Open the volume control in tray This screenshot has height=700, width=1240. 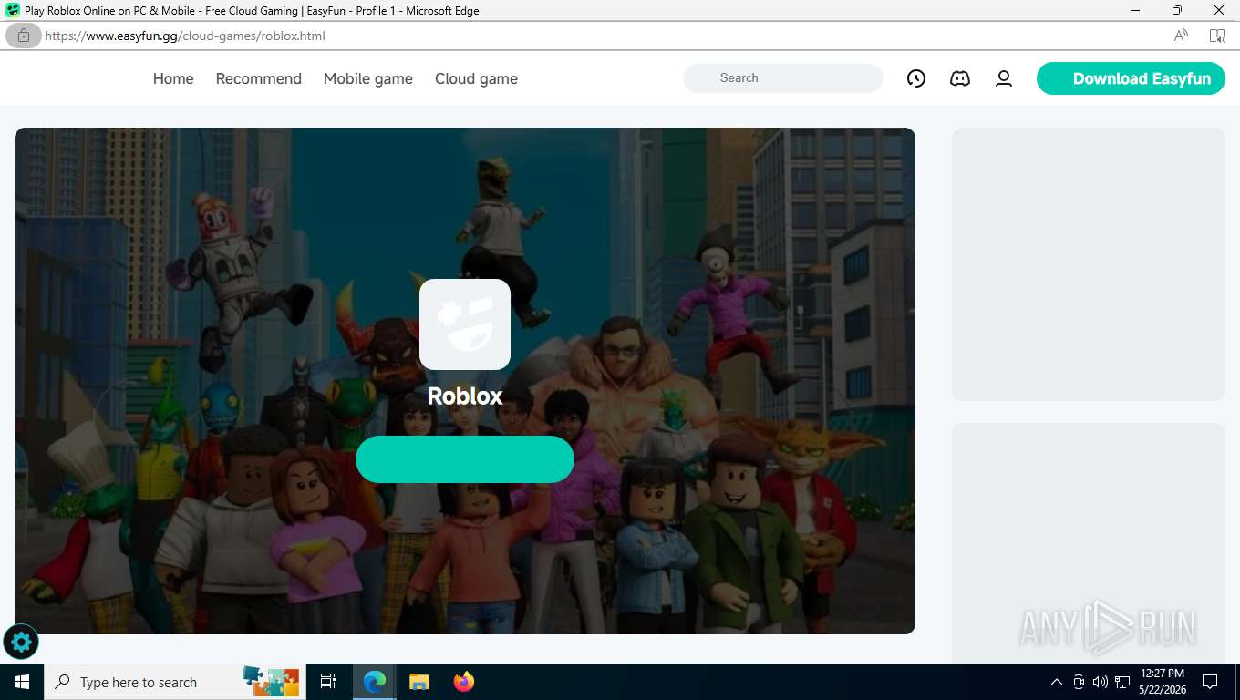1100,682
